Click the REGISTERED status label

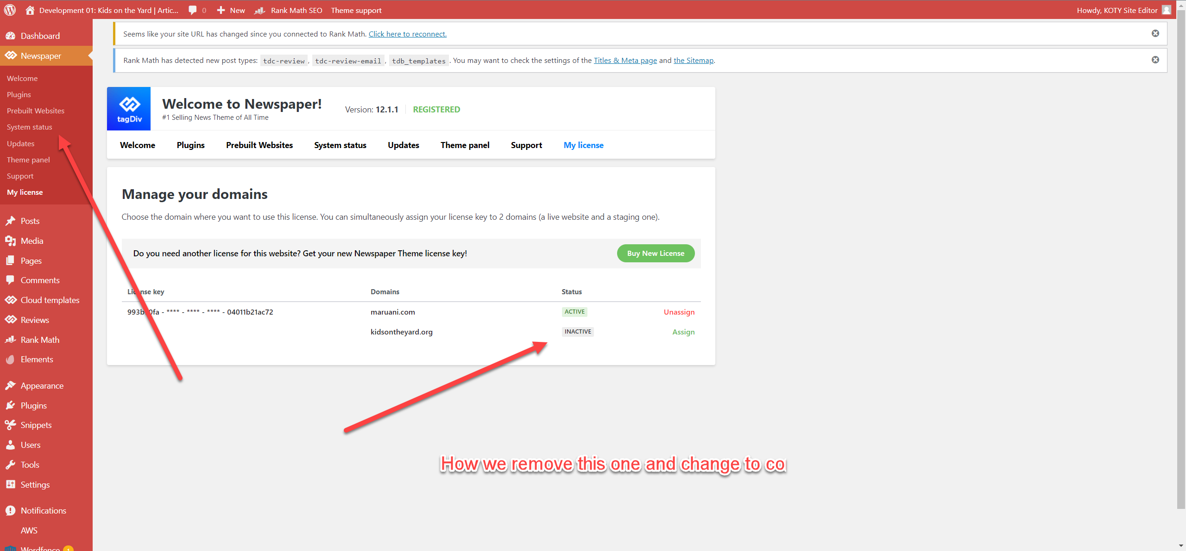click(436, 109)
